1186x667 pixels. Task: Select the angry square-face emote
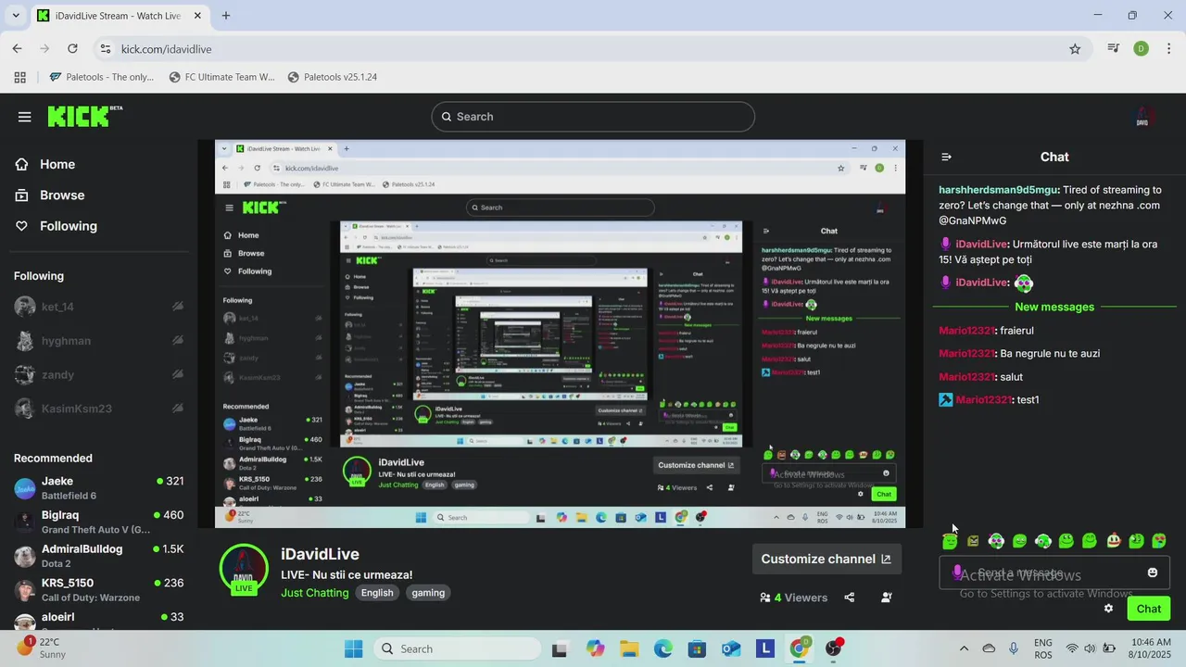coord(973,541)
